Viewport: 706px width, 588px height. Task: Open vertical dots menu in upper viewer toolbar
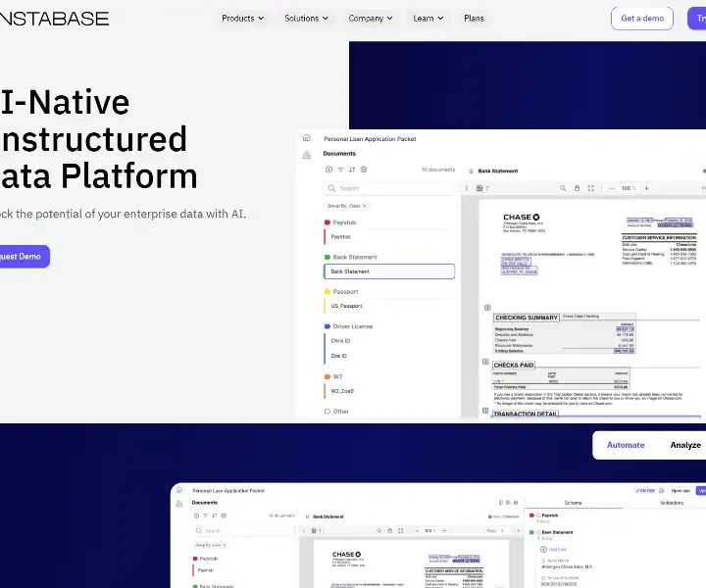(467, 188)
